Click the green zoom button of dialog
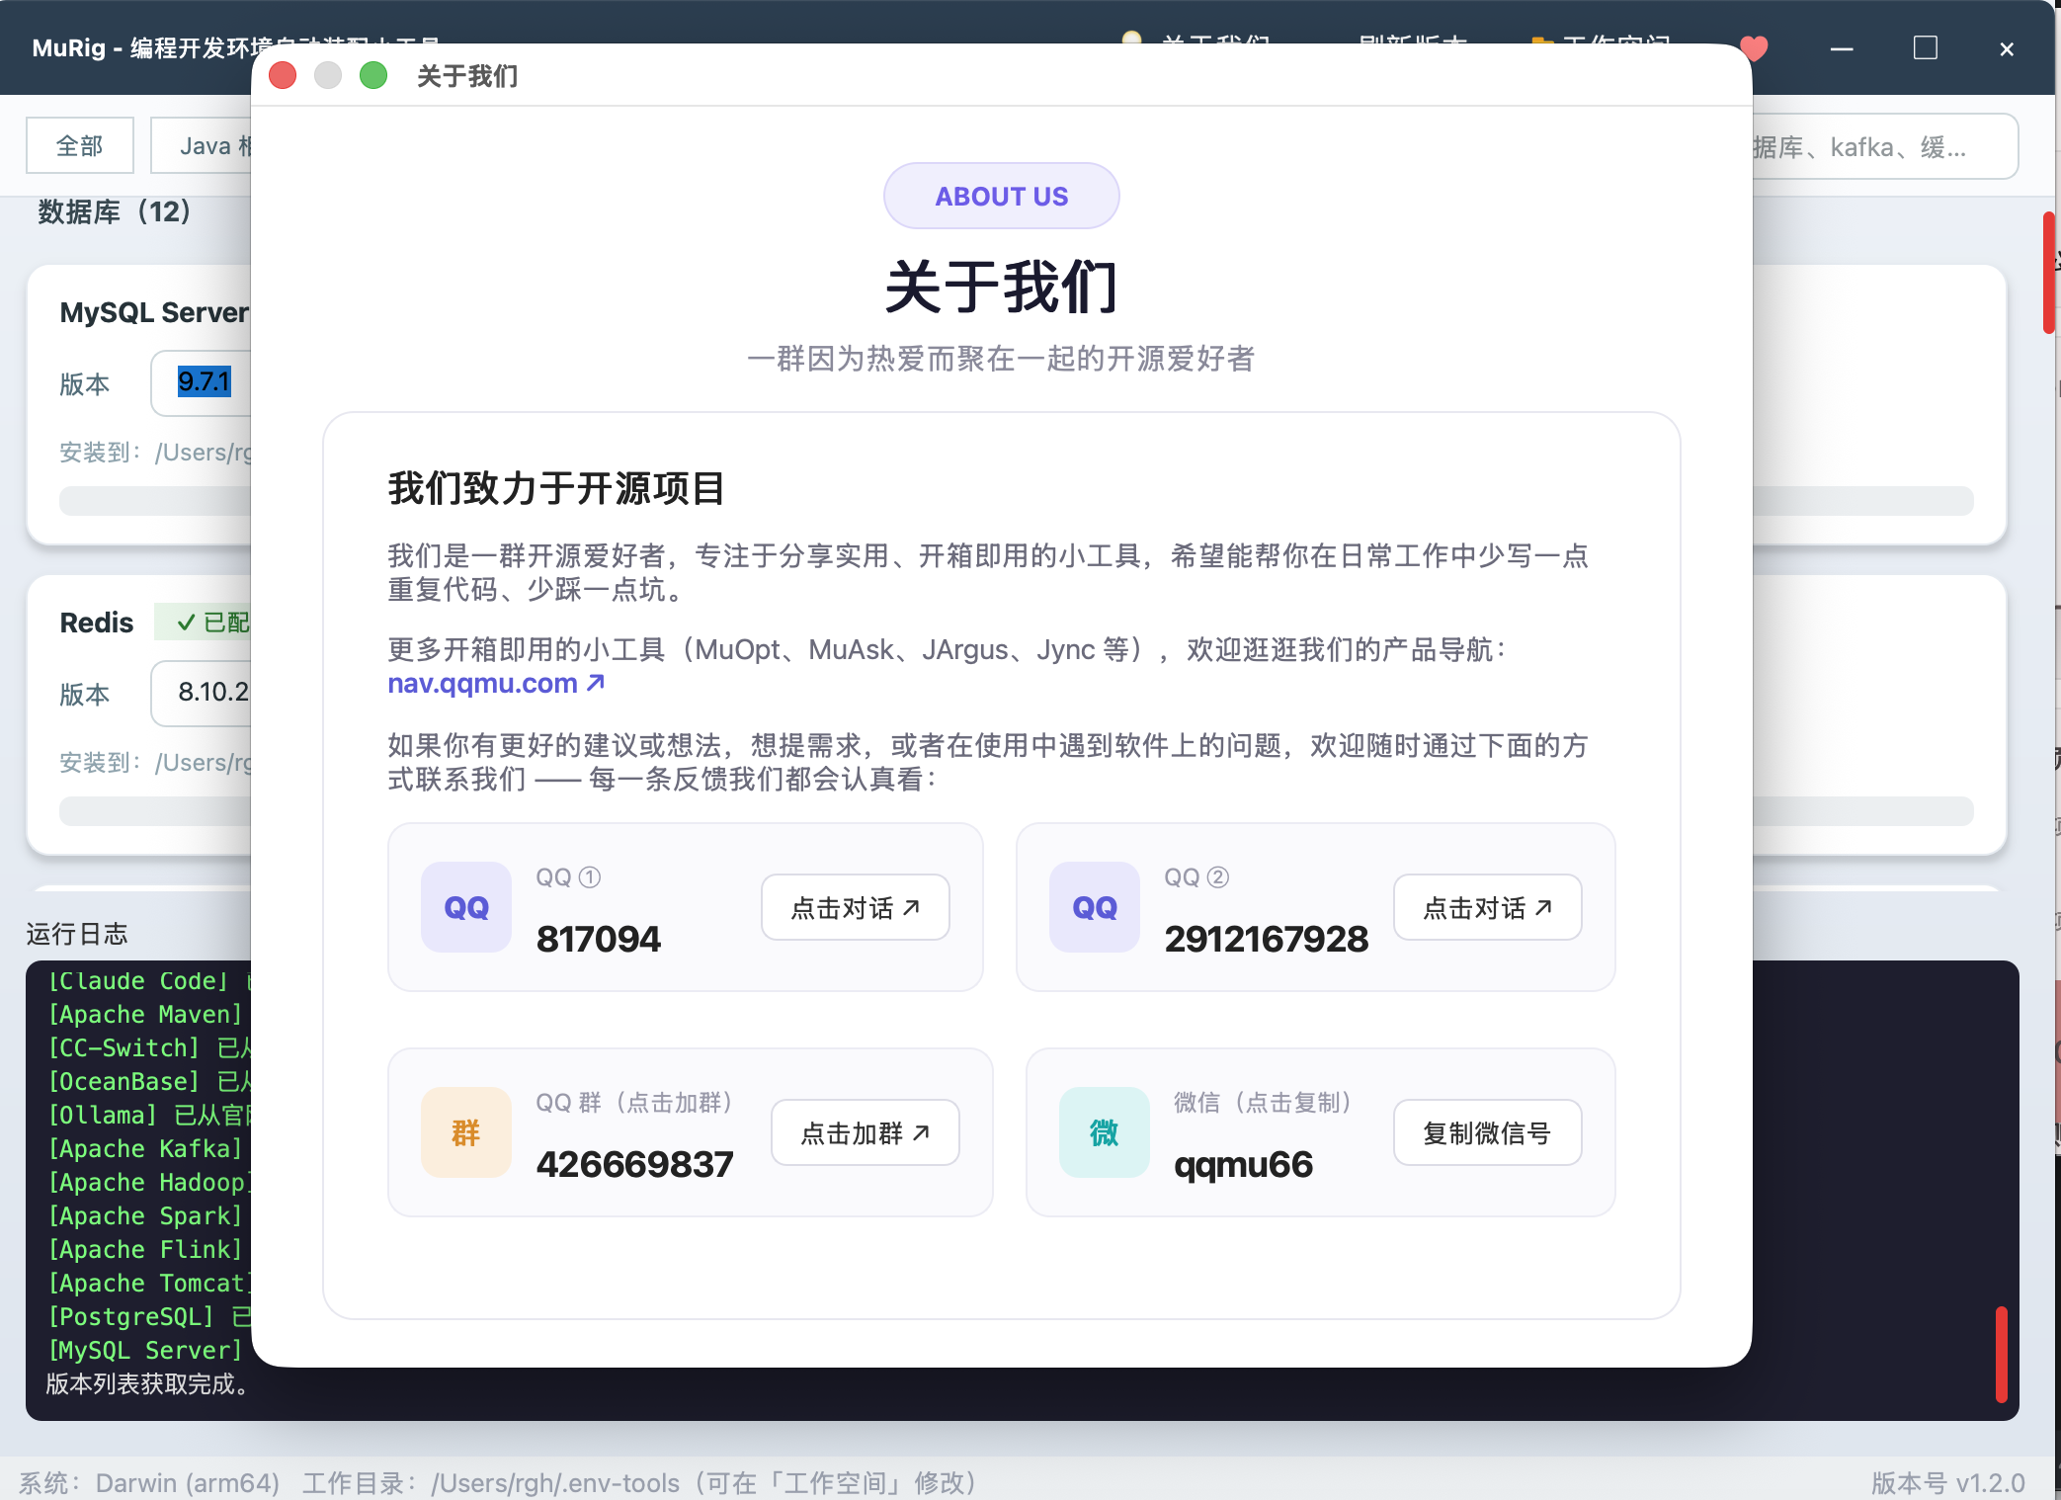This screenshot has height=1500, width=2061. pos(373,75)
